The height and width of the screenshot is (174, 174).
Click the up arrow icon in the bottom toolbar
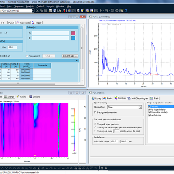coord(102,168)
